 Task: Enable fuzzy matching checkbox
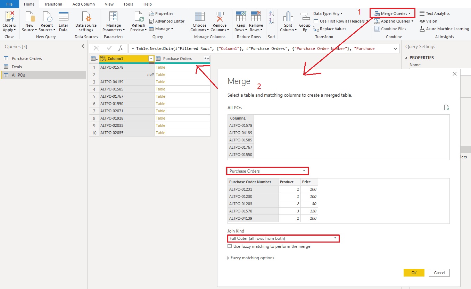230,246
